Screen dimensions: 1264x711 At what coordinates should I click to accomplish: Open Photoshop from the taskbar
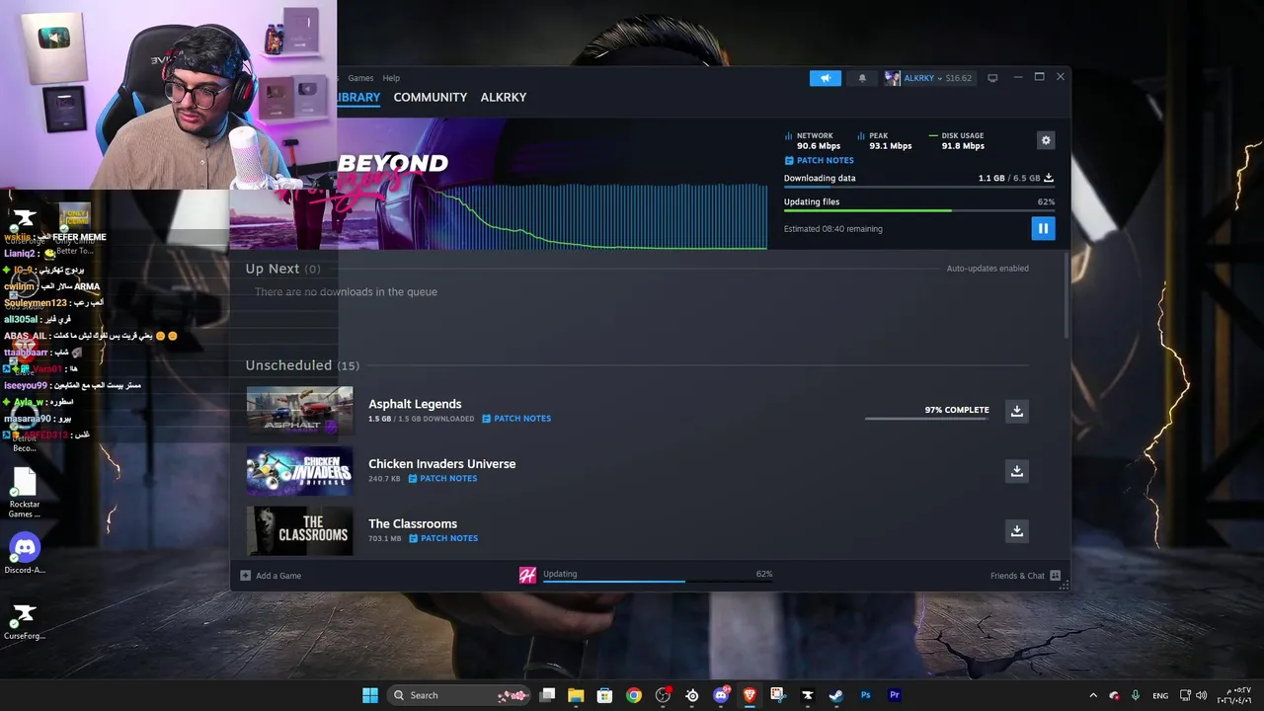pyautogui.click(x=865, y=695)
